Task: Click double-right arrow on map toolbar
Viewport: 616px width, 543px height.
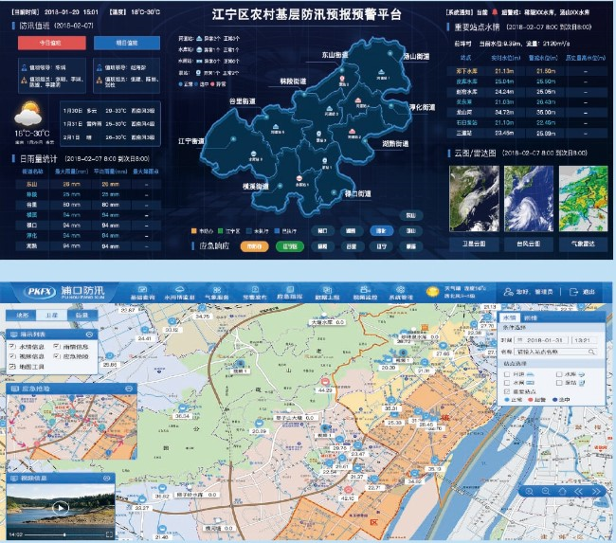Action: click(596, 491)
